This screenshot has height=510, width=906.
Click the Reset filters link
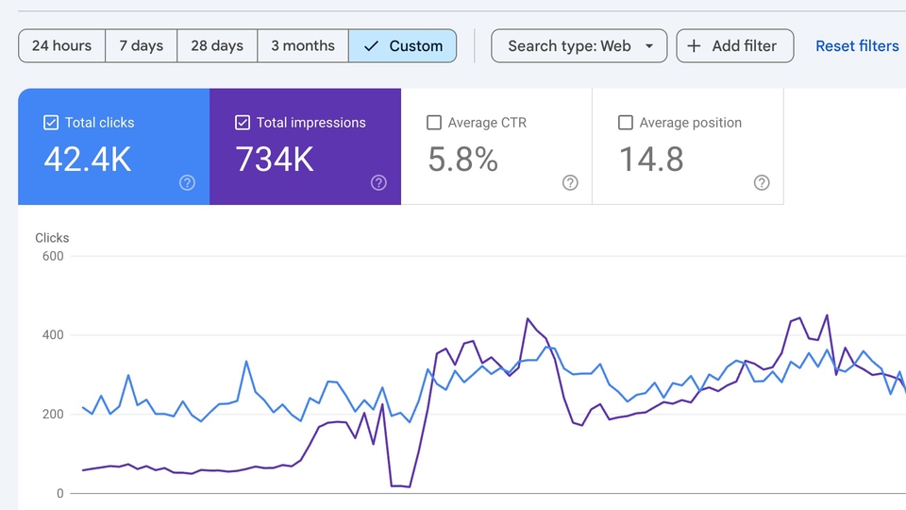pyautogui.click(x=857, y=45)
